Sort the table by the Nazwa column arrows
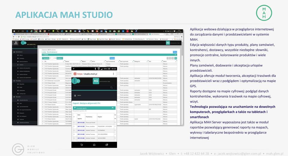 point(80,62)
